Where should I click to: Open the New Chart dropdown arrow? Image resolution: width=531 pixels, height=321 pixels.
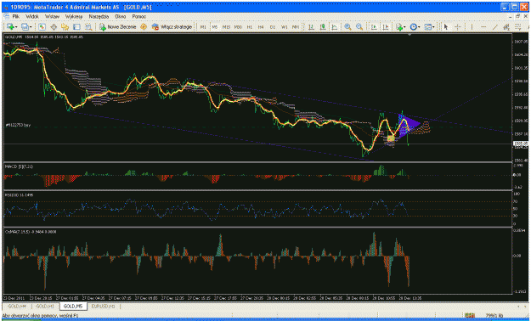click(15, 27)
